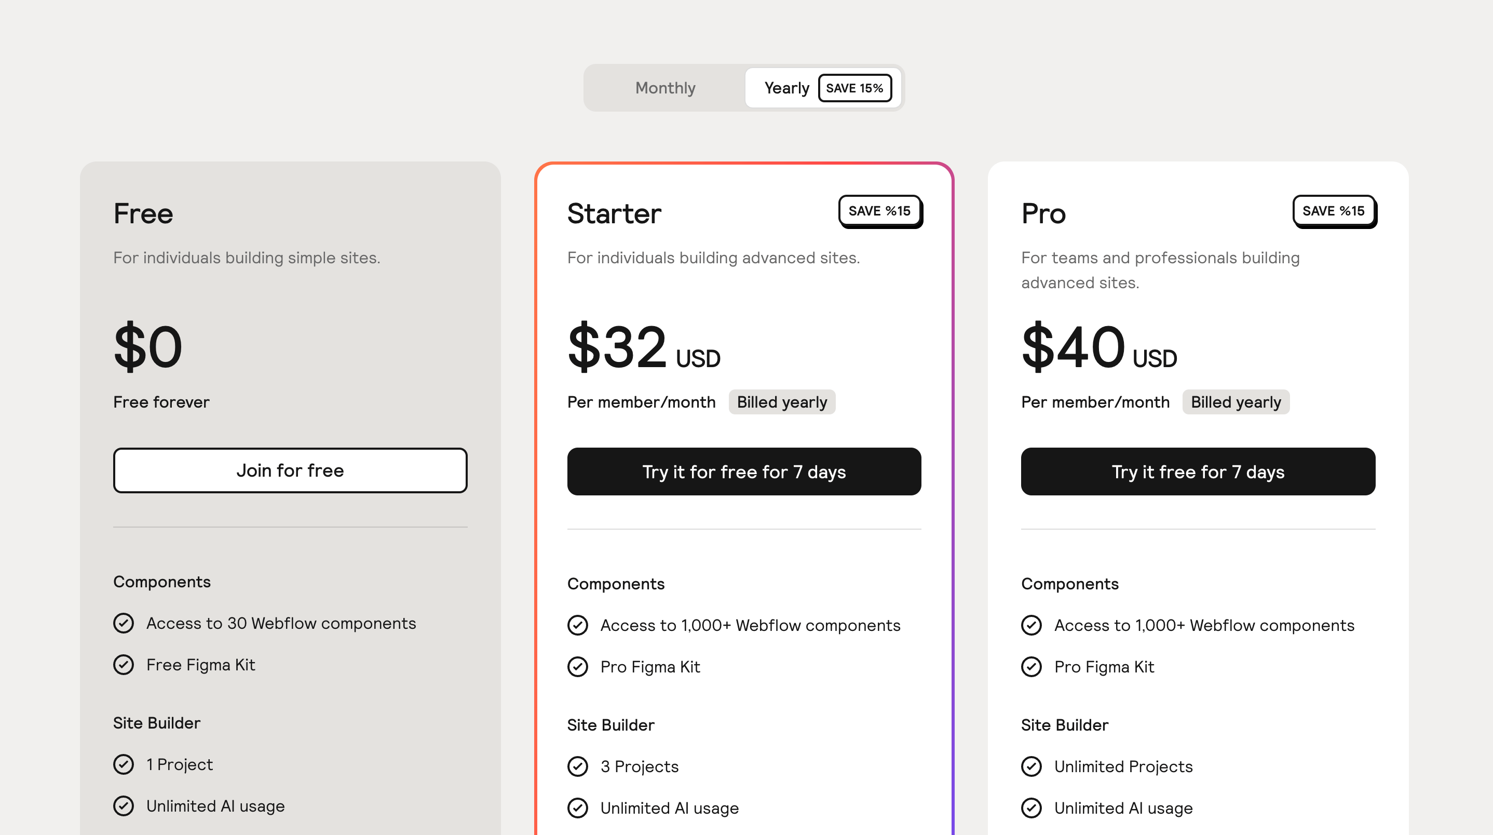Click check icon beside Starter's 1,000+ Webflow components
The image size is (1493, 835).
tap(577, 625)
